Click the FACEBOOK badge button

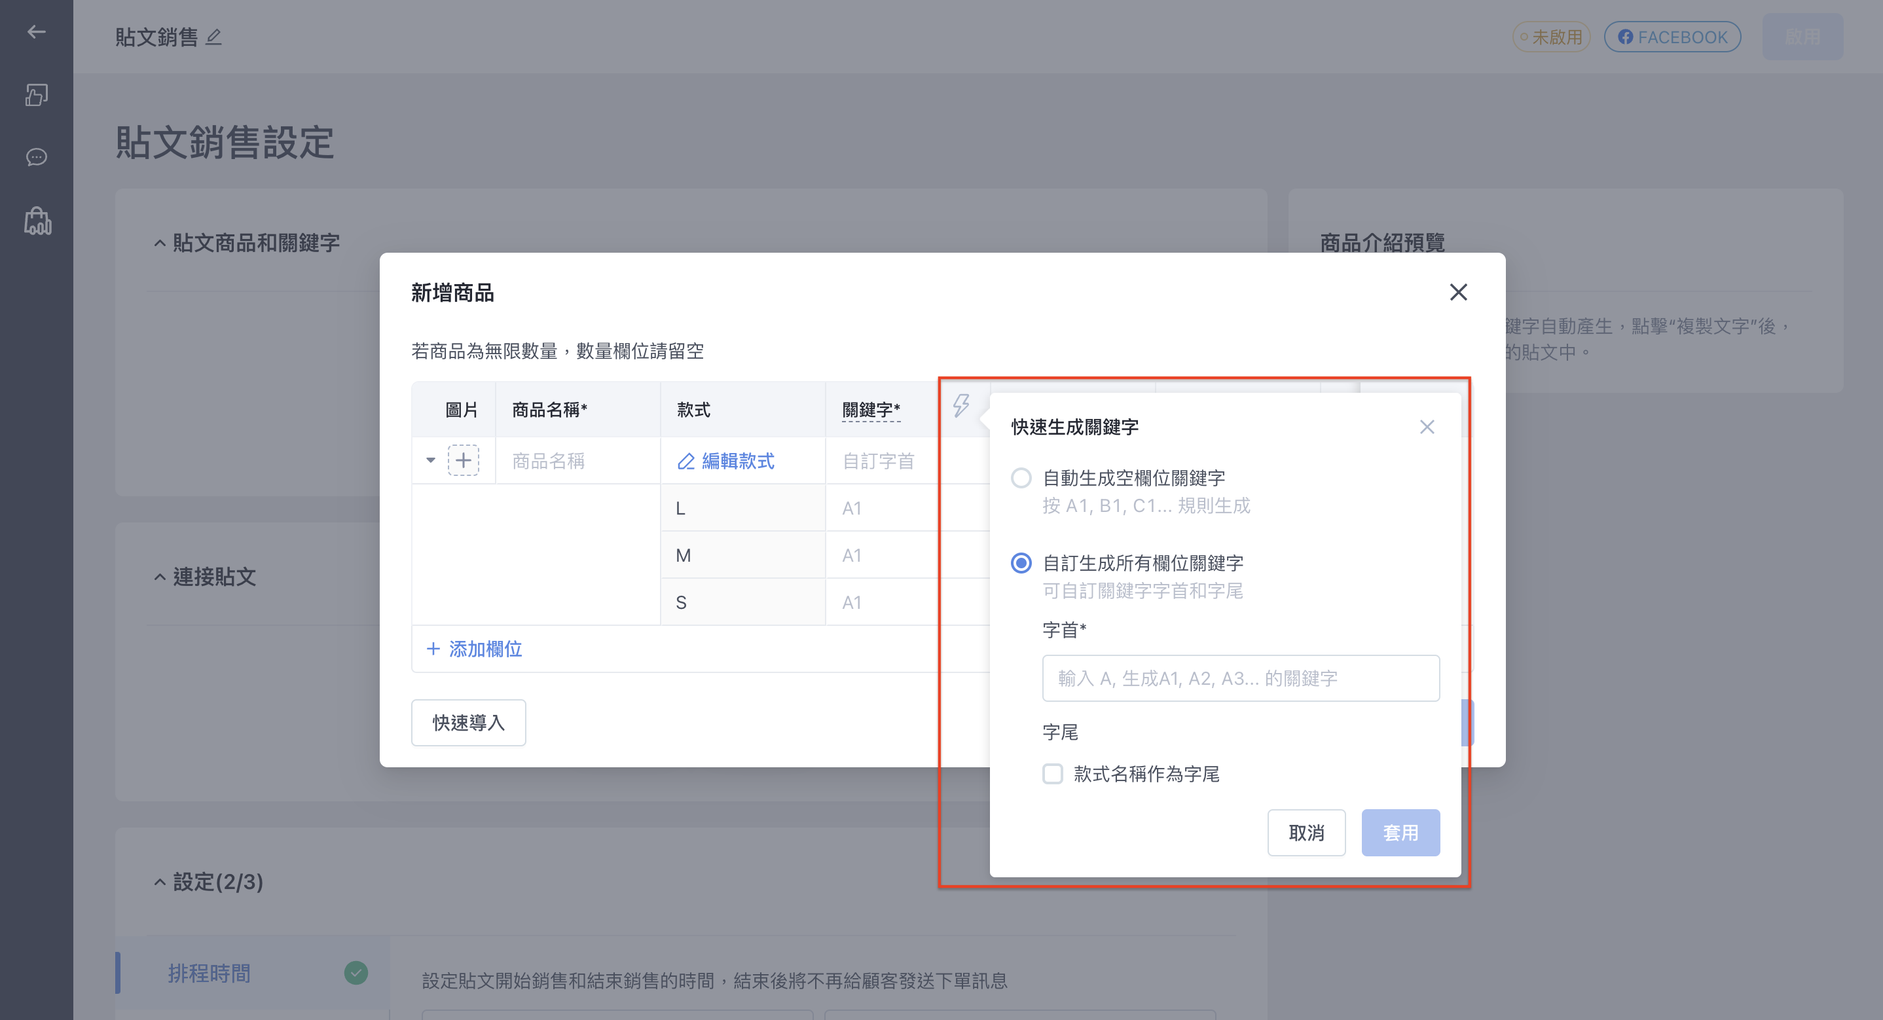1672,37
